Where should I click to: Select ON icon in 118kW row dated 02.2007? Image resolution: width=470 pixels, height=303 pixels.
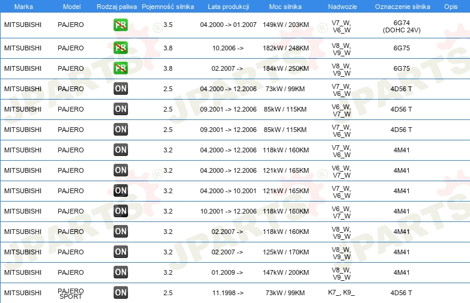pos(120,231)
